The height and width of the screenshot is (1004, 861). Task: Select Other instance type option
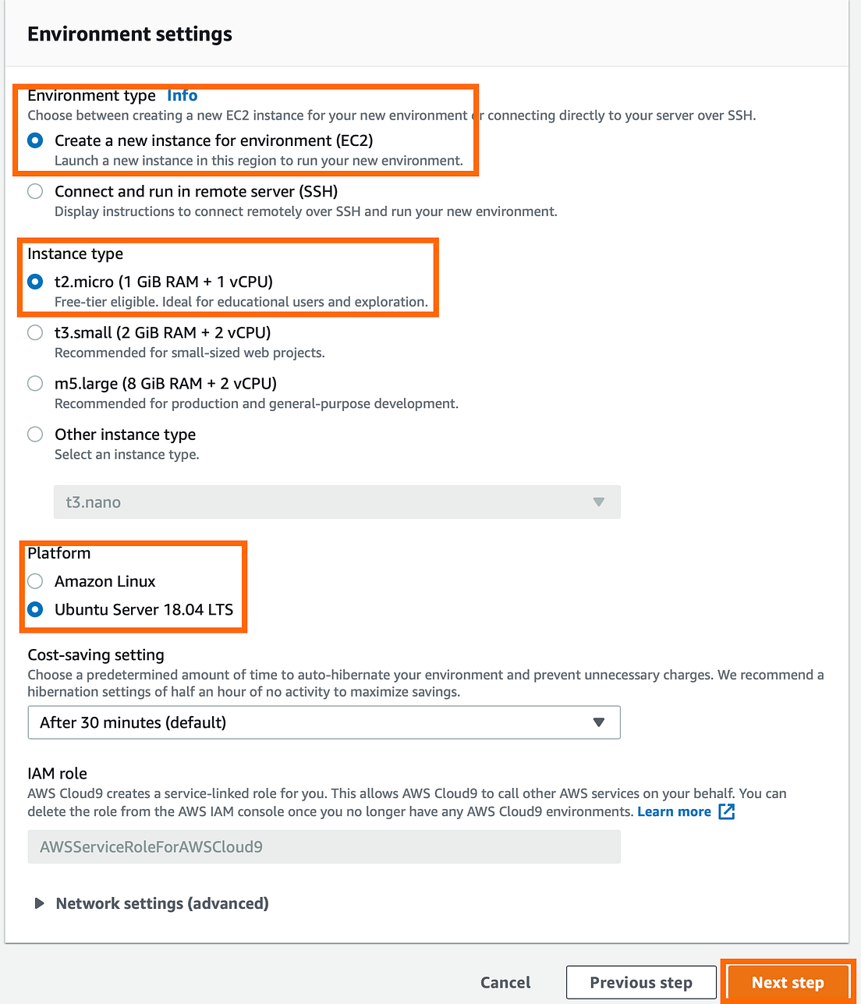(34, 434)
